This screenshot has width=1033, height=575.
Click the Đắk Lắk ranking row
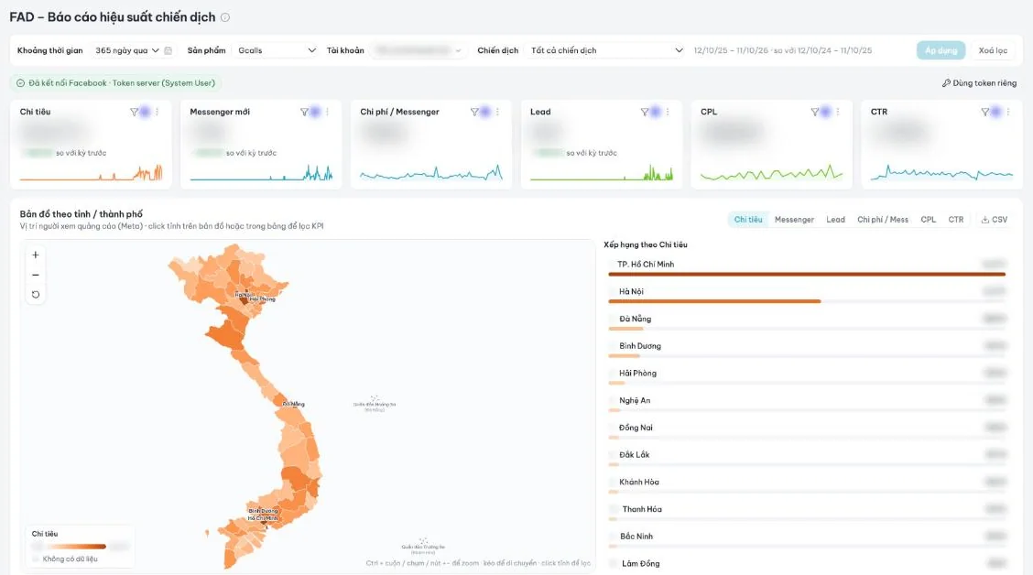pos(807,458)
